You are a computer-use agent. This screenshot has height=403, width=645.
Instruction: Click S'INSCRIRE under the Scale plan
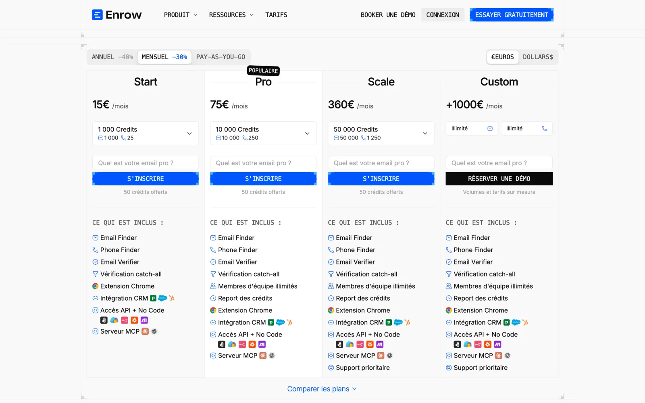tap(381, 179)
